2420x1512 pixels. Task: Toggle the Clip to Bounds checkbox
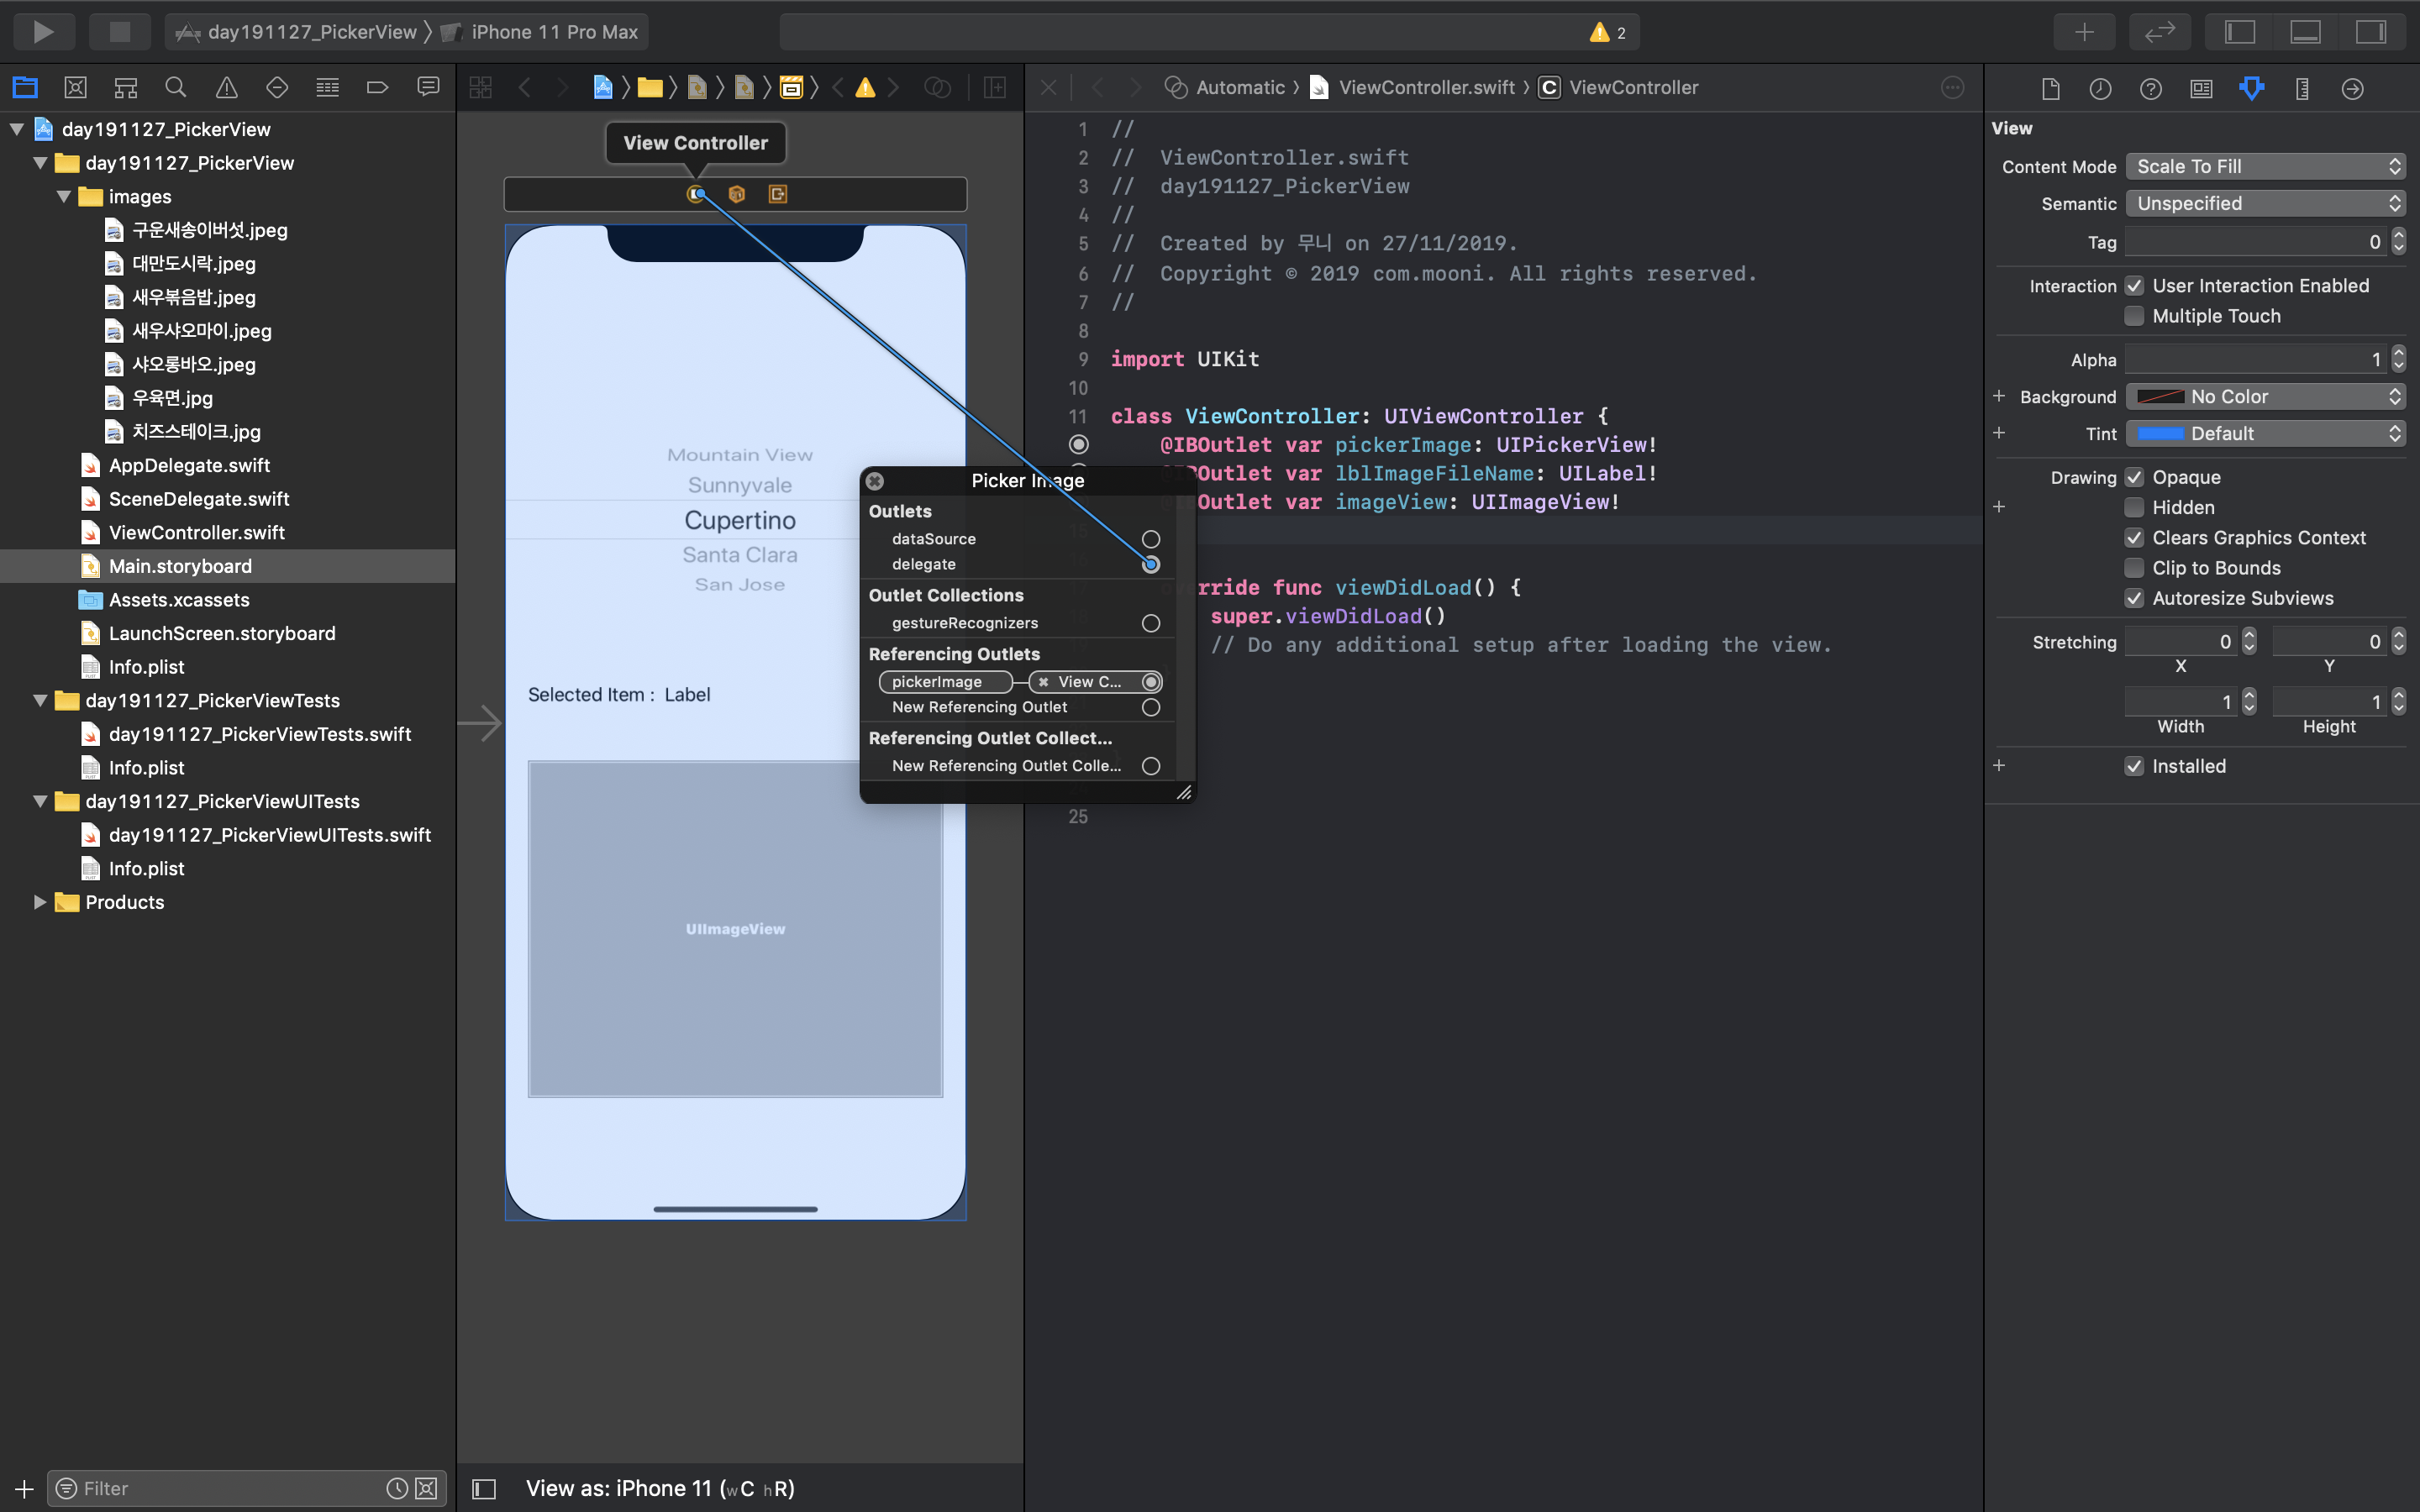coord(2134,568)
